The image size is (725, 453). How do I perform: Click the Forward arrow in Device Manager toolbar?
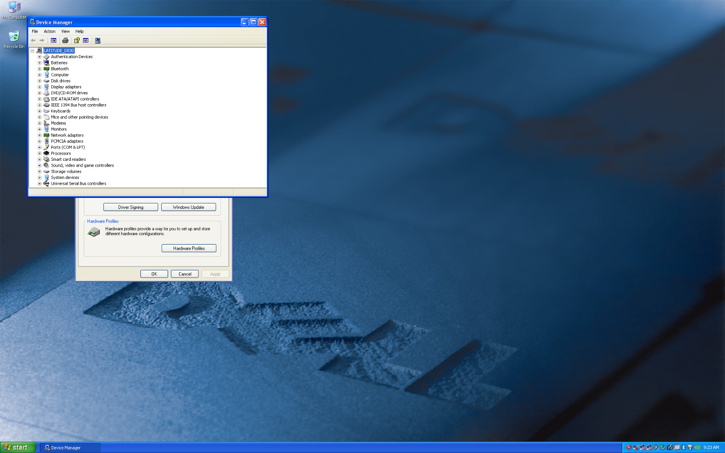tap(42, 40)
